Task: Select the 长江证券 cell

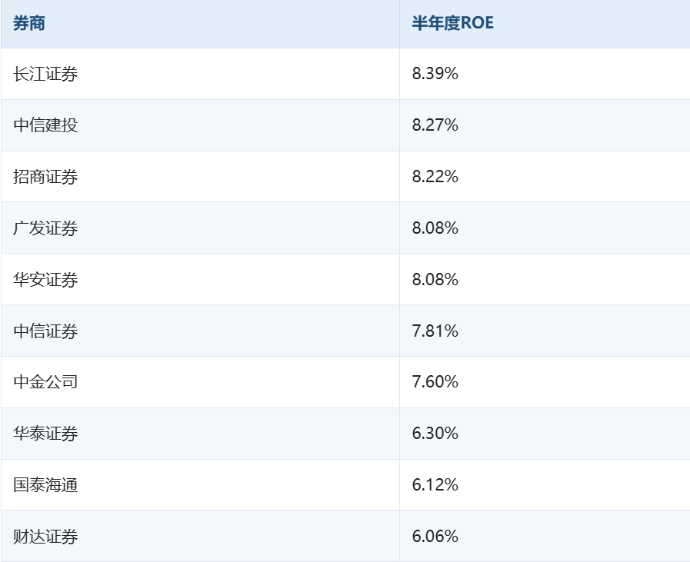Action: coord(200,74)
